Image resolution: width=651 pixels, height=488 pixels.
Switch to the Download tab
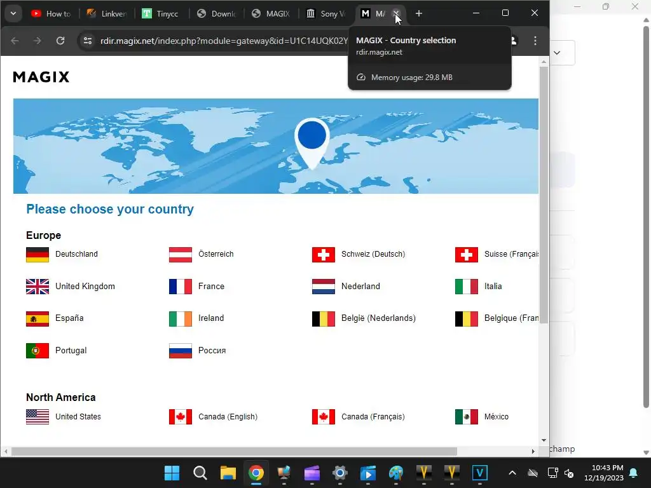pos(216,14)
